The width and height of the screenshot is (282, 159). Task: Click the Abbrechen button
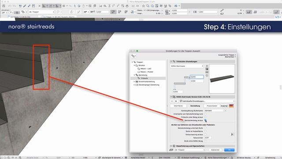(x=215, y=150)
